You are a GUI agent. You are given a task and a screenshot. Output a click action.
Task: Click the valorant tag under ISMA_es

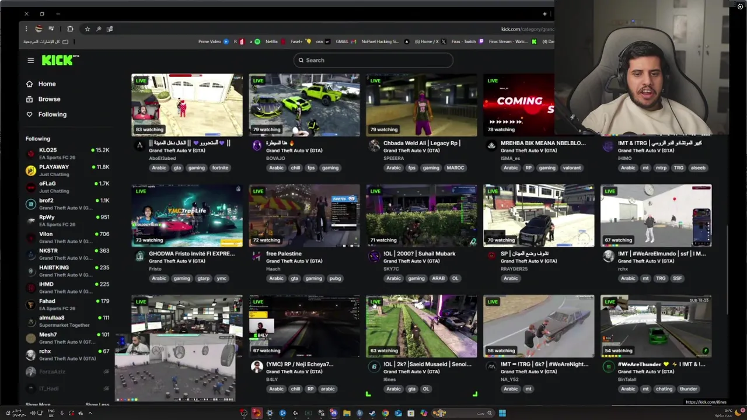click(571, 168)
